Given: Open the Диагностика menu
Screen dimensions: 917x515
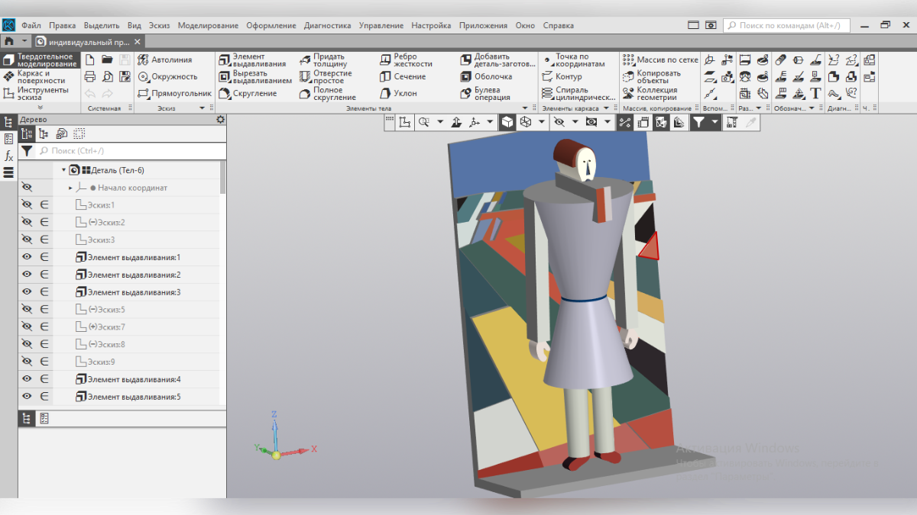Looking at the screenshot, I should coord(327,25).
